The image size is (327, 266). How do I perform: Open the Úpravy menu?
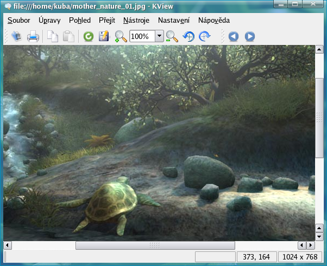click(49, 21)
